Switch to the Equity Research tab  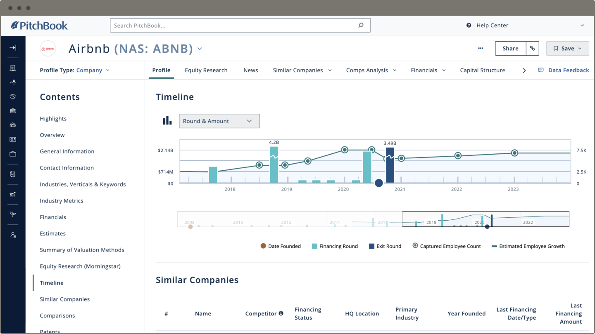[x=206, y=70]
